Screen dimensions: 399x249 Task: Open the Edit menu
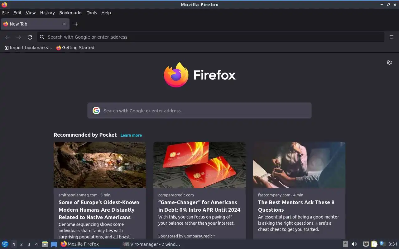[17, 13]
